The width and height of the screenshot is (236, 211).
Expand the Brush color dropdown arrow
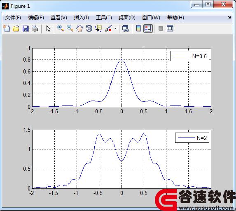(115, 28)
